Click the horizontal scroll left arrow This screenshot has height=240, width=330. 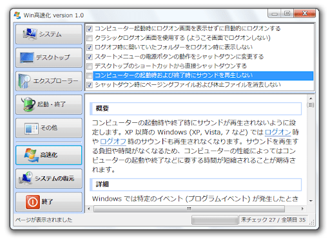point(89,208)
